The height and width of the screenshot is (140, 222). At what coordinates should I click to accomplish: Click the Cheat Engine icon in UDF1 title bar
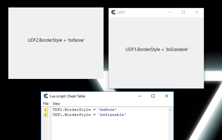[x=113, y=12]
